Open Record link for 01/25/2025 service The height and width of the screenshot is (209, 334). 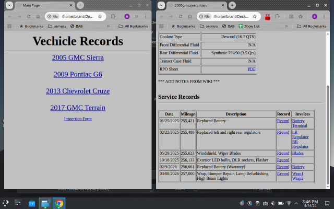283,121
